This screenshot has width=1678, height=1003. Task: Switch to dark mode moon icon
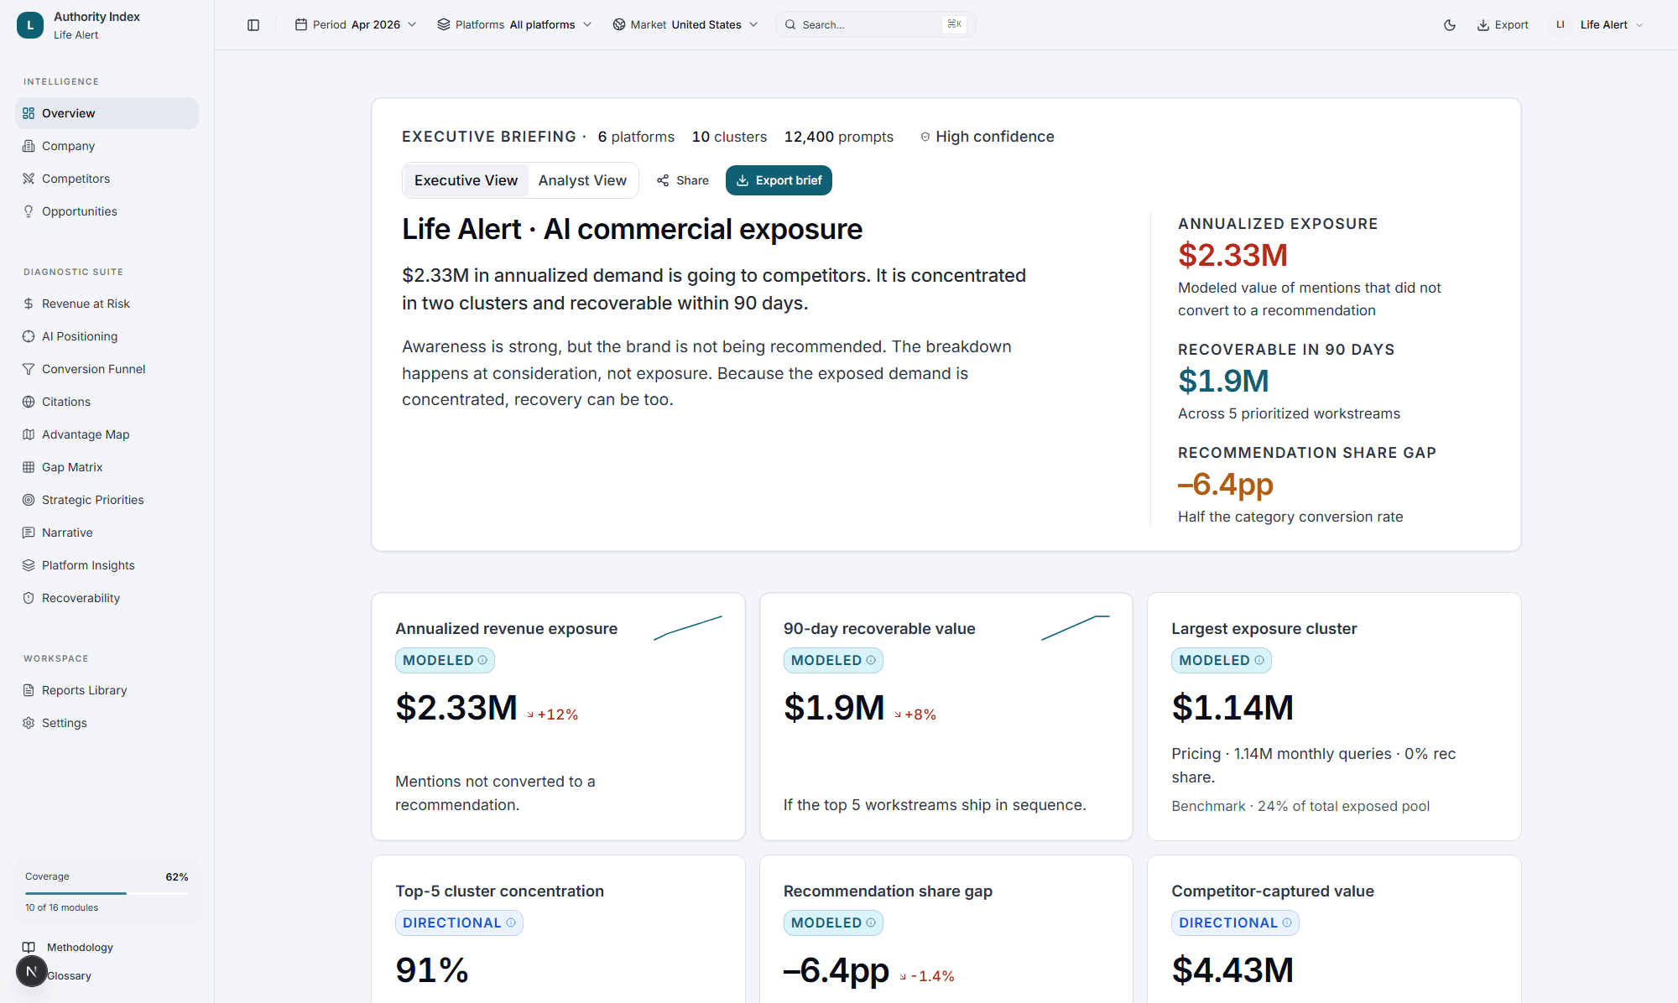[x=1450, y=25]
